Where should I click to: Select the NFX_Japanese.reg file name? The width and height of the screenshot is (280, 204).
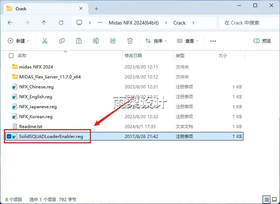38,107
